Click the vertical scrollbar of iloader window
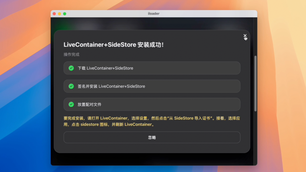 [255, 84]
